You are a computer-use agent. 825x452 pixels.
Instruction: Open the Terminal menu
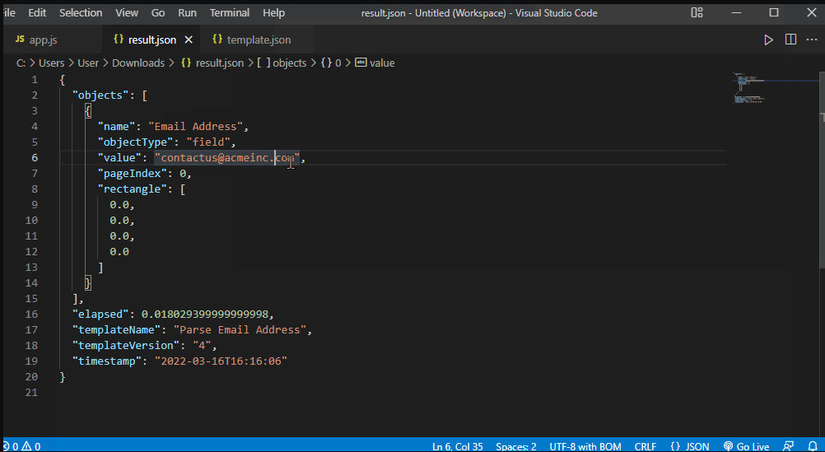click(230, 13)
